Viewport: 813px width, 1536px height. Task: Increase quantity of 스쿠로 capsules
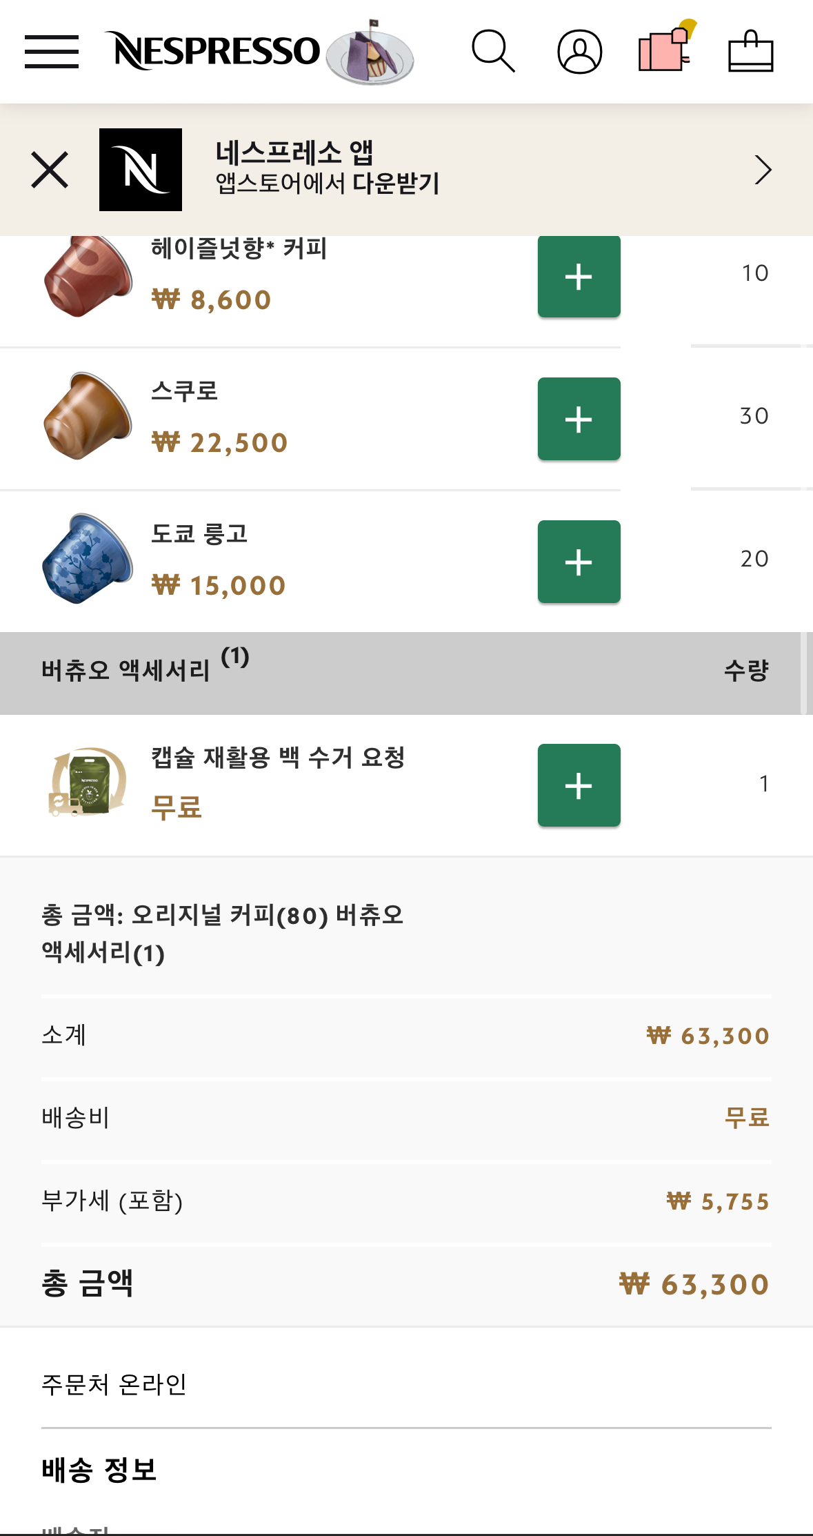pos(579,419)
